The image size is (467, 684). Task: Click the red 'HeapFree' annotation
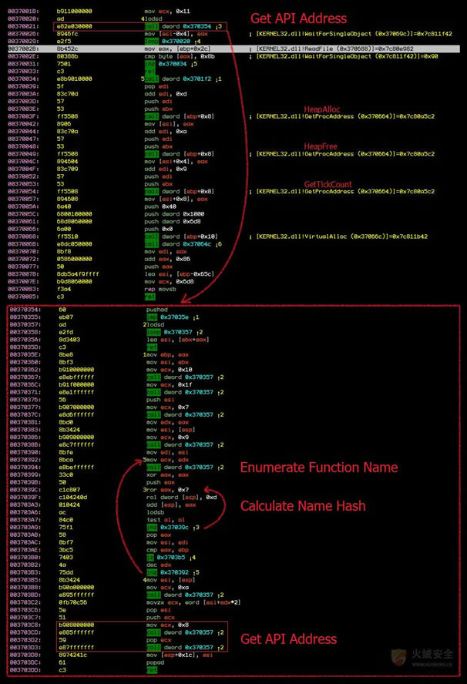(x=318, y=146)
